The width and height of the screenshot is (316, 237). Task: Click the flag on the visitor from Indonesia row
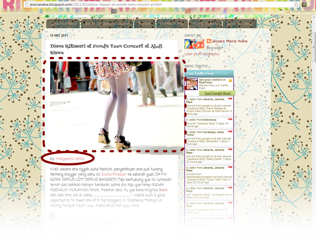230,119
